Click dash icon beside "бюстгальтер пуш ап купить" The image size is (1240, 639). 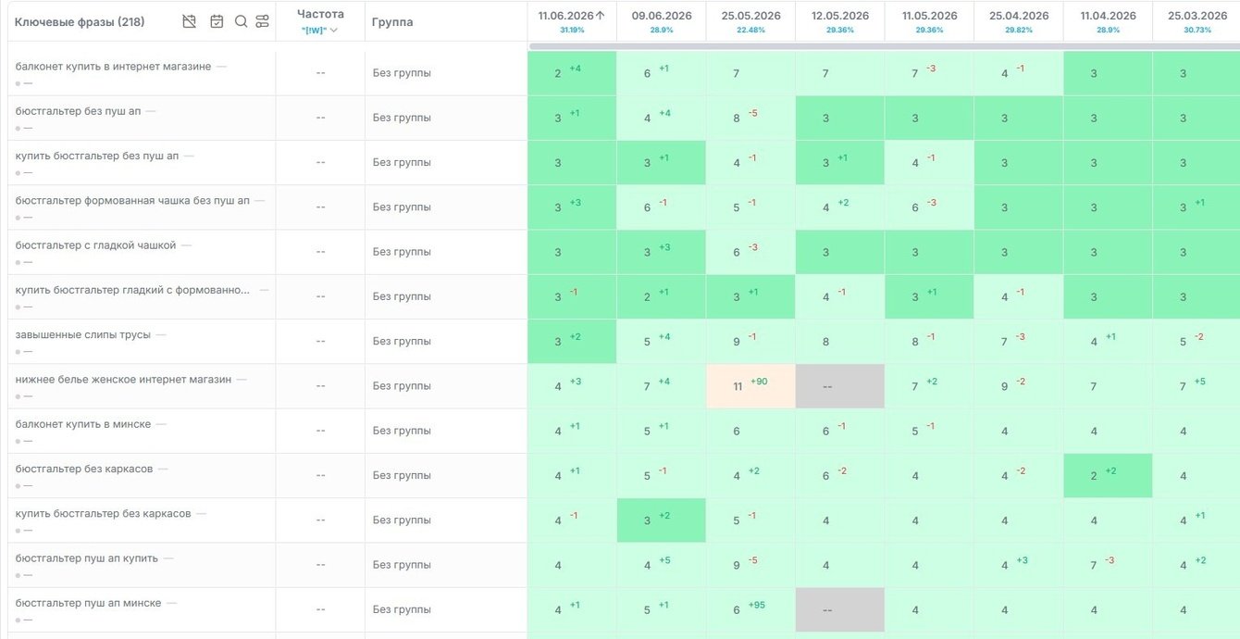[168, 558]
